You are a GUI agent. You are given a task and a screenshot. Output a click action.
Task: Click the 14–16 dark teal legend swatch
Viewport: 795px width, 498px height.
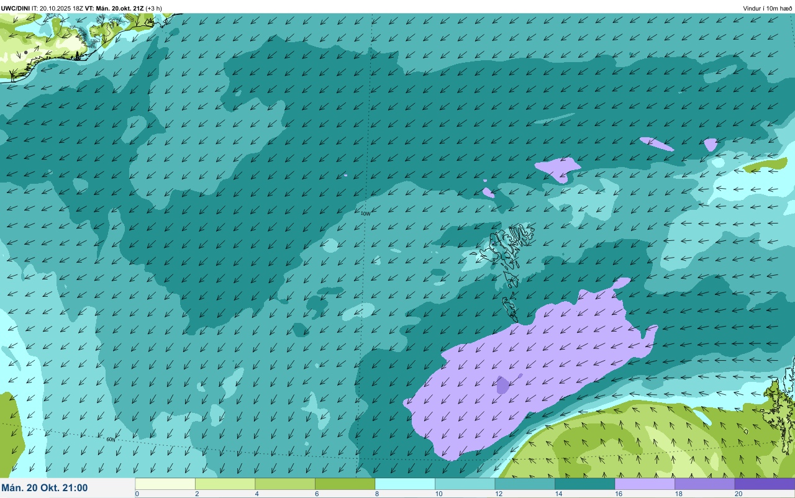point(584,484)
